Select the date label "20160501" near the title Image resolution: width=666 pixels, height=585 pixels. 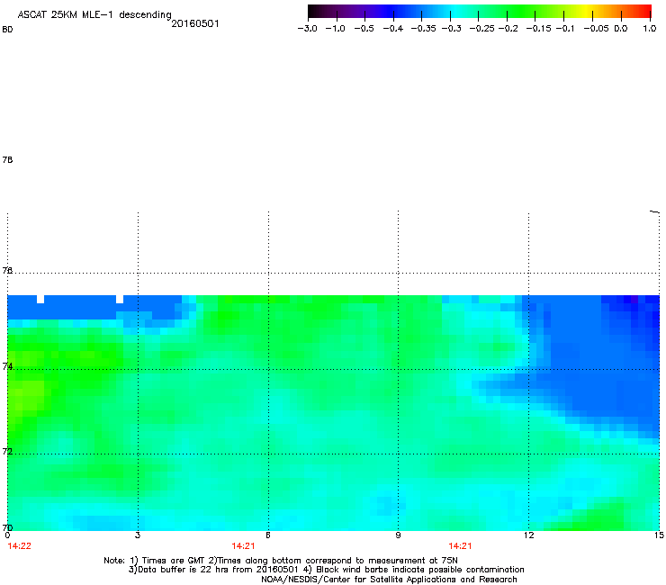pos(195,23)
